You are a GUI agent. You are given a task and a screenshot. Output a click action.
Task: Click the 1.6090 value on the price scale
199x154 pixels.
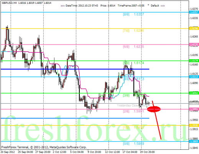(x=194, y=83)
